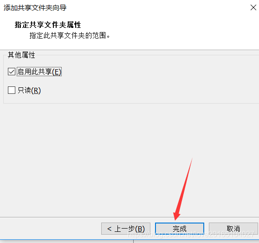
Task: Click the blank gray wizard page area
Action: point(99,157)
